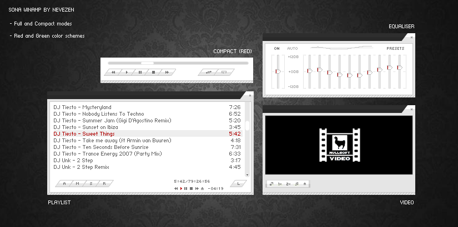Click the video window fullscreen icon
Screen dimensions: 458x227
(271, 184)
